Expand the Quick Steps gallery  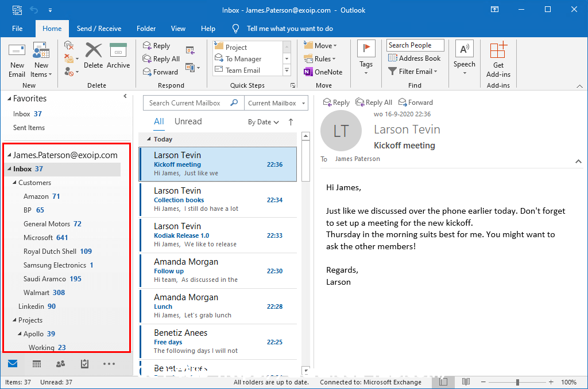(x=287, y=70)
